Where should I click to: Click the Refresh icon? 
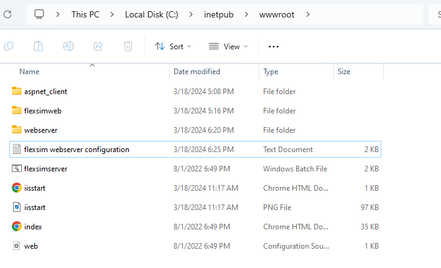(x=7, y=14)
